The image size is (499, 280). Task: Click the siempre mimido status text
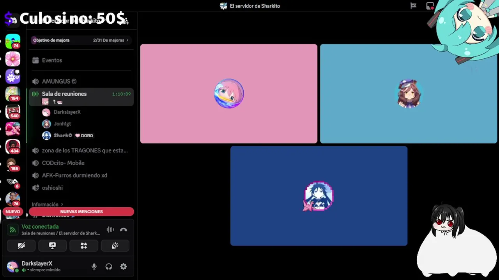[x=45, y=270]
